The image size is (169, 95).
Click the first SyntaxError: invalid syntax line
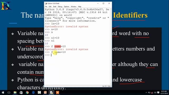tap(67, 26)
